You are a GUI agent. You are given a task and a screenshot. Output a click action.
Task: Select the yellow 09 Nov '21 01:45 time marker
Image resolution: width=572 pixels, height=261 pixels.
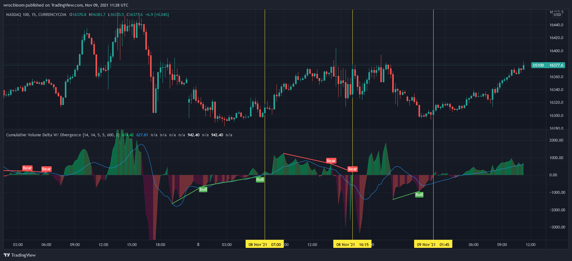click(433, 244)
